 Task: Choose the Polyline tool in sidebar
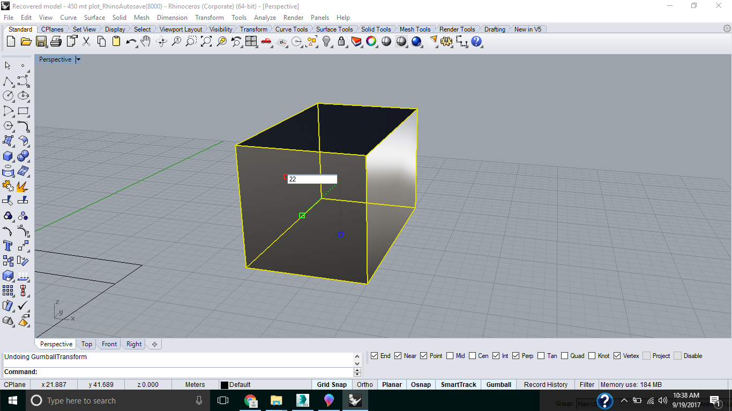click(x=8, y=81)
